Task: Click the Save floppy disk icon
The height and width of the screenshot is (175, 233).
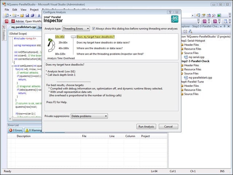Action: pos(27,15)
